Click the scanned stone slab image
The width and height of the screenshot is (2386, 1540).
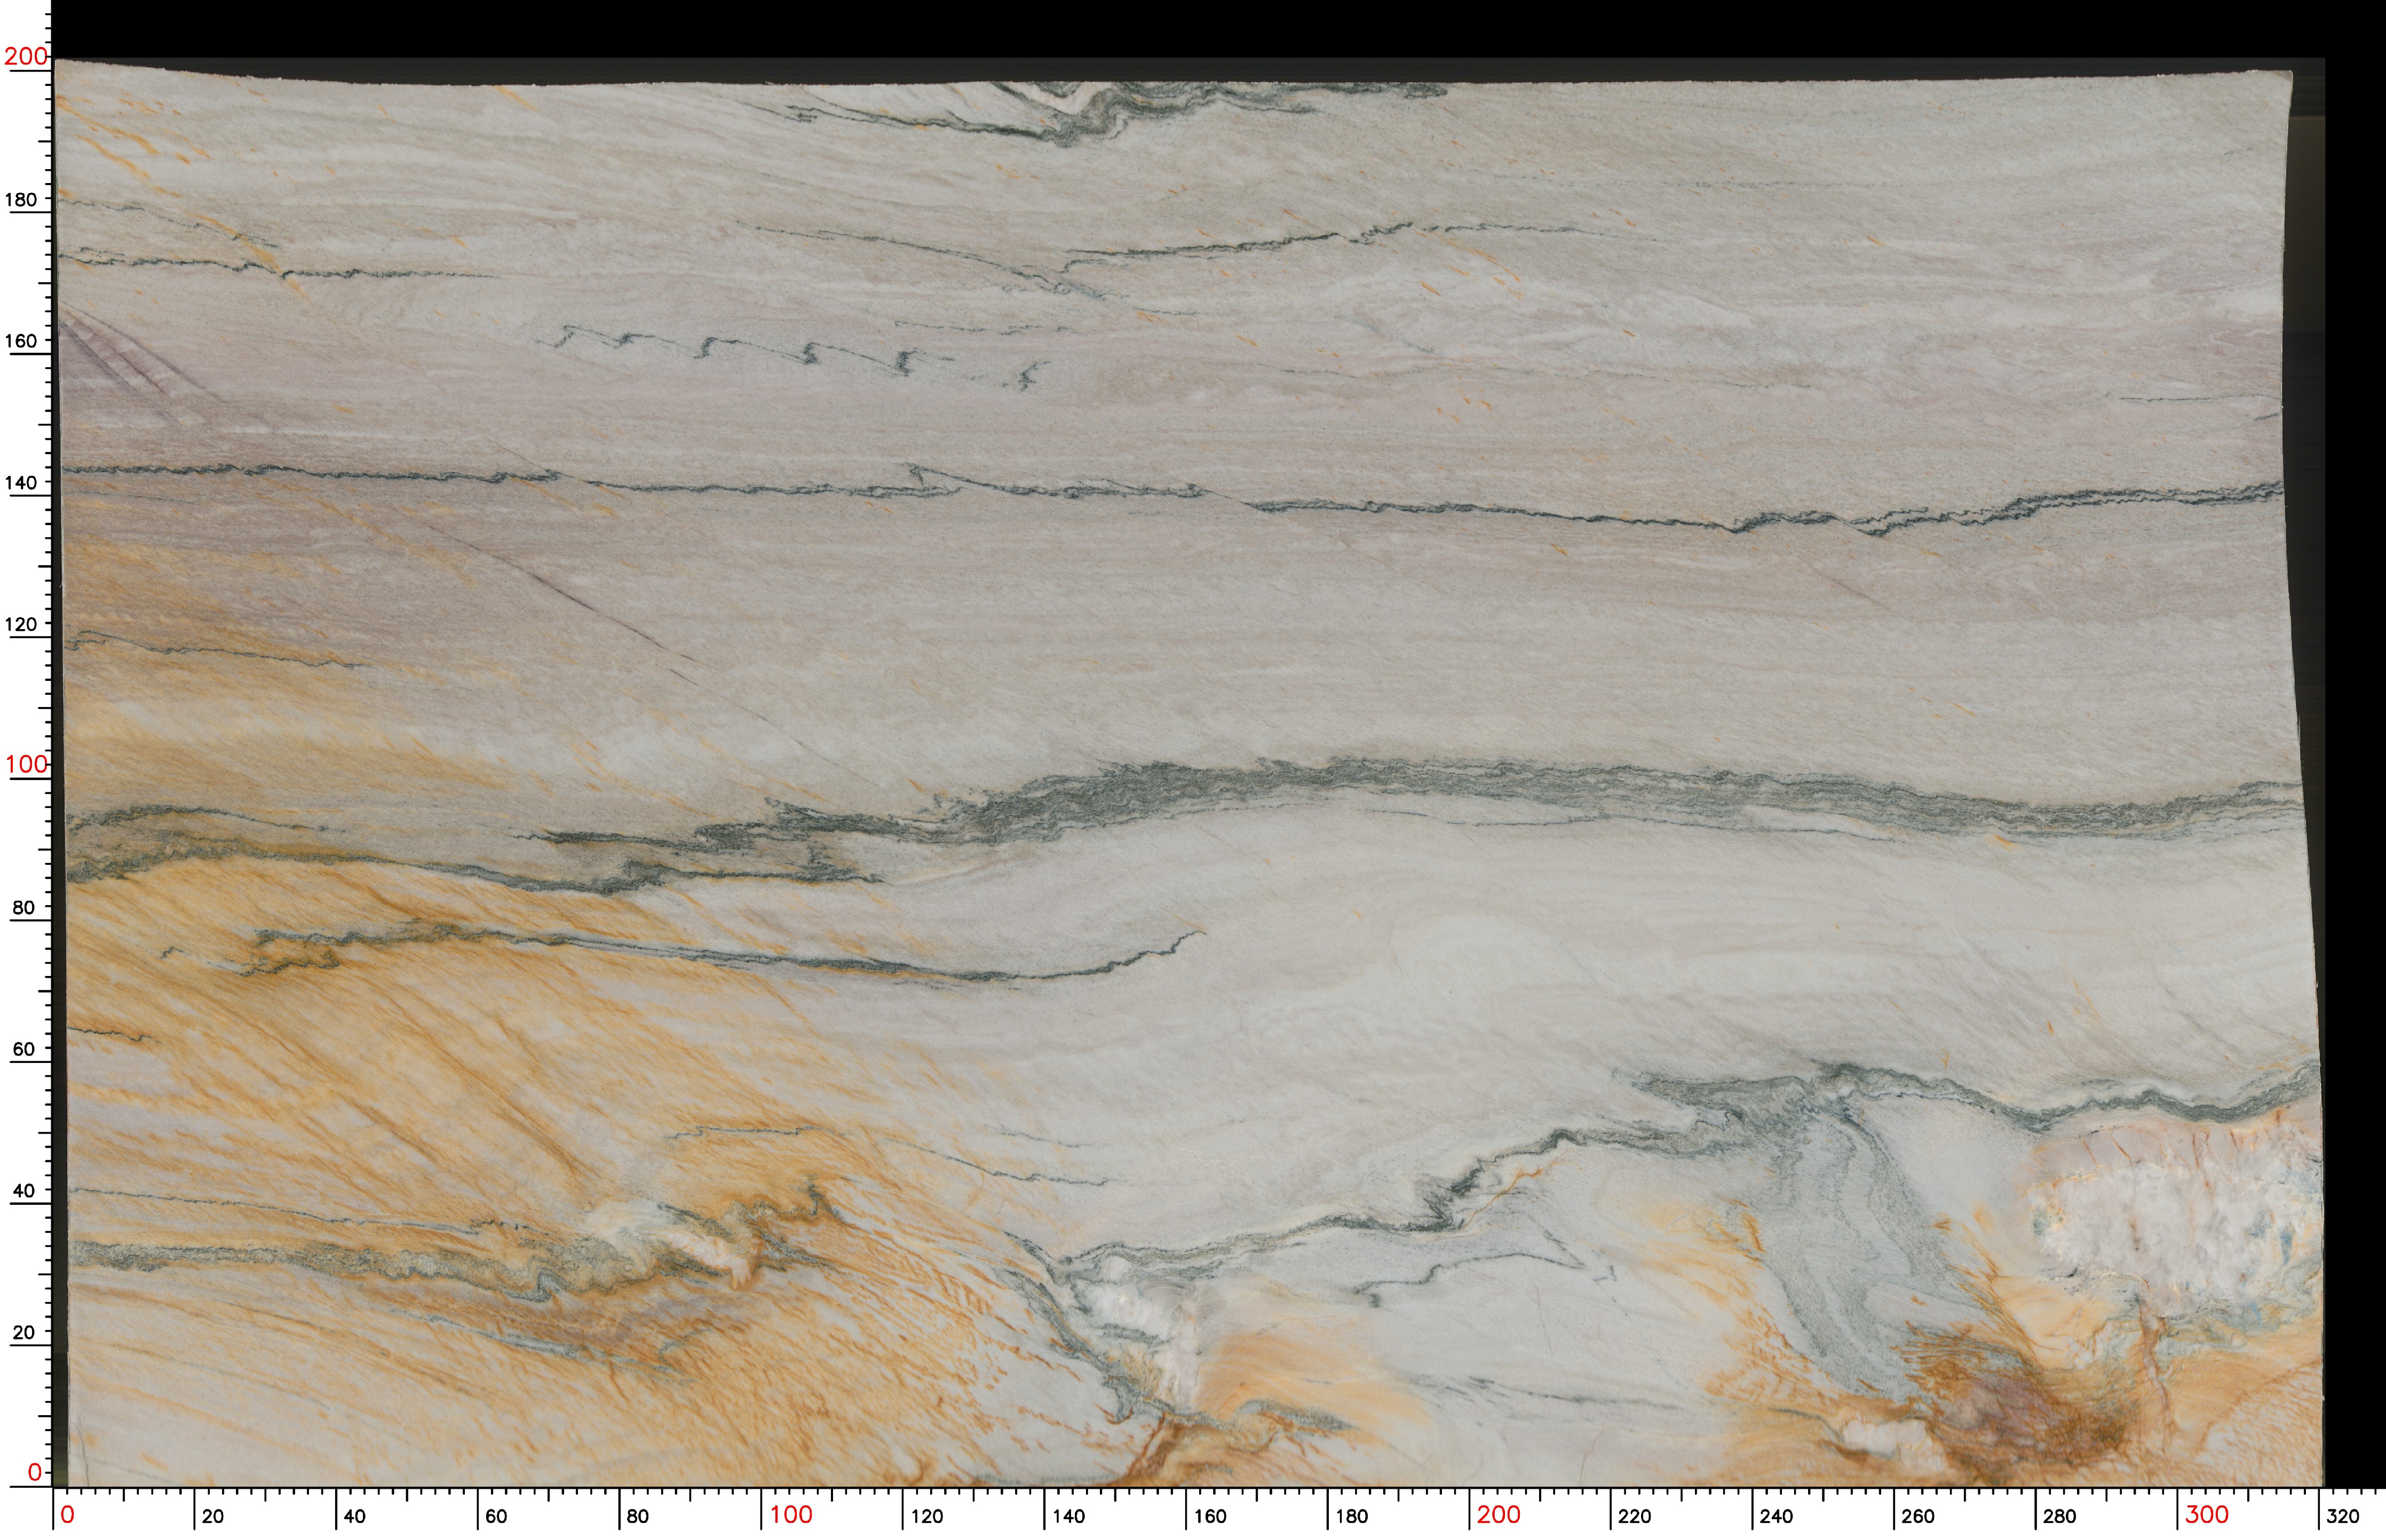point(1190,772)
